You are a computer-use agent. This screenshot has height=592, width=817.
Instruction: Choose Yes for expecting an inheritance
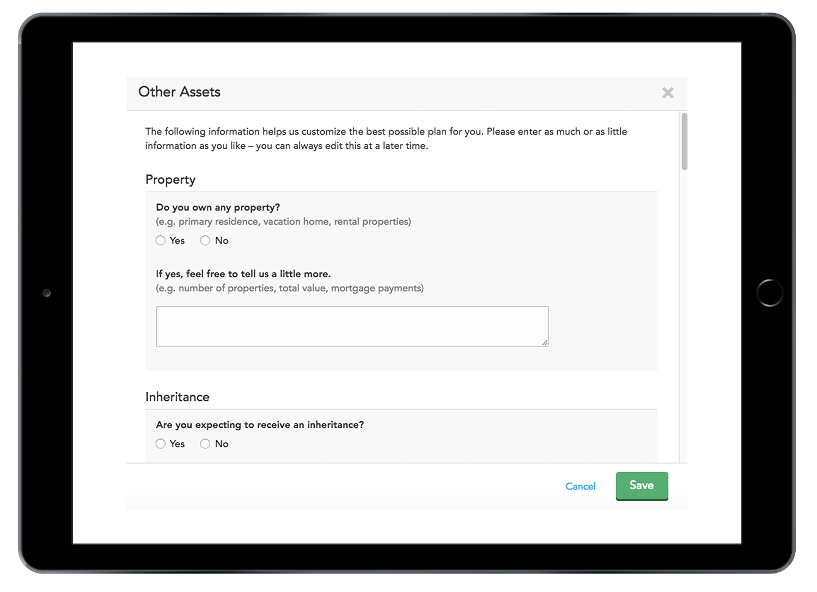tap(161, 444)
